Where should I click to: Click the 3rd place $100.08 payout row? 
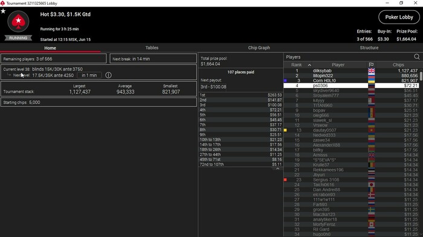pyautogui.click(x=241, y=105)
